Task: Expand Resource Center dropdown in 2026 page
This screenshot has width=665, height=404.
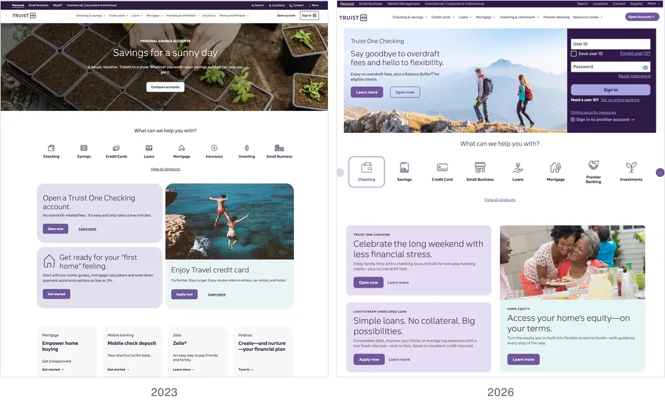Action: coord(587,17)
